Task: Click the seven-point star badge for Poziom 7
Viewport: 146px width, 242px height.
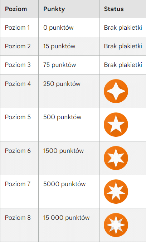Action: (116, 192)
